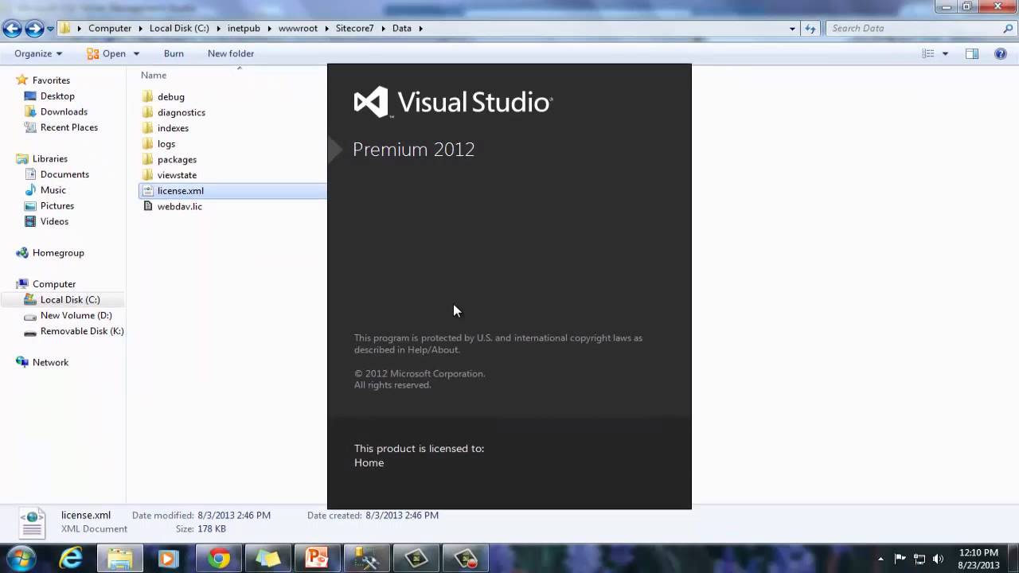Click the Help question mark icon

click(1001, 53)
